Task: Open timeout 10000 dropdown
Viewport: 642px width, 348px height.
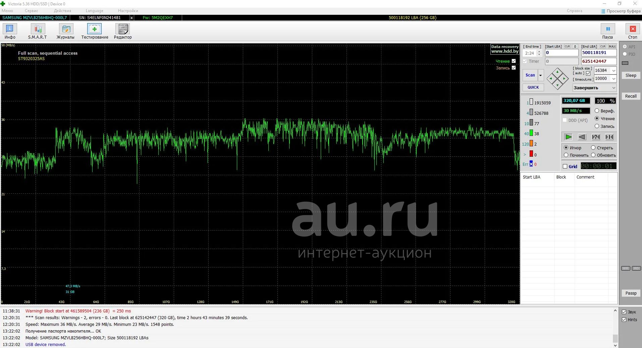Action: pos(613,79)
